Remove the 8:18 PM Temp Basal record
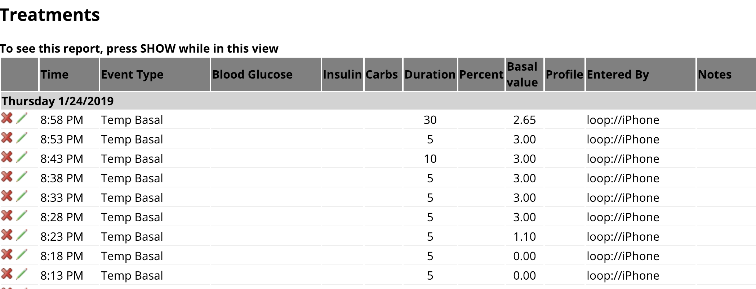The height and width of the screenshot is (289, 756). pos(7,254)
